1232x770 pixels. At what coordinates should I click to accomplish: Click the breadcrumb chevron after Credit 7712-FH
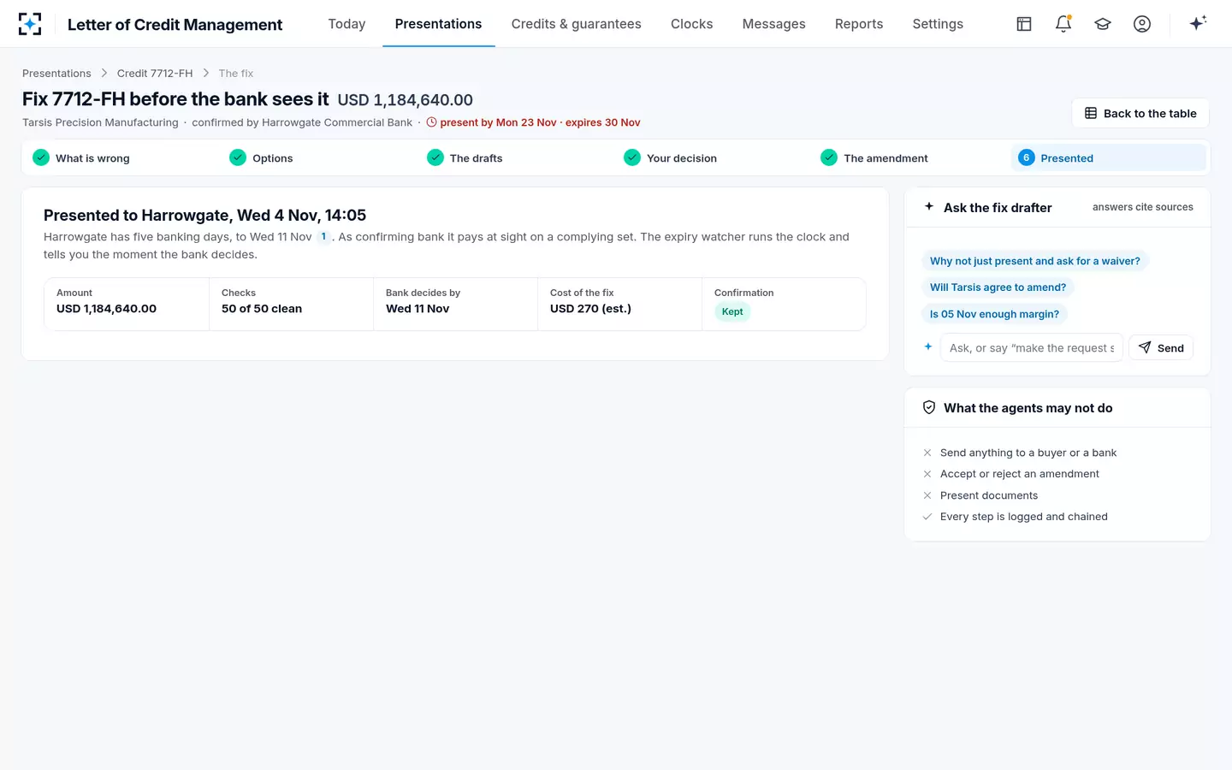(206, 74)
